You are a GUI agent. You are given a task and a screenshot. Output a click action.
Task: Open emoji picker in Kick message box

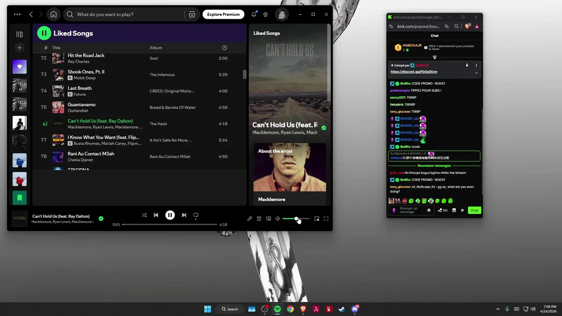(429, 210)
